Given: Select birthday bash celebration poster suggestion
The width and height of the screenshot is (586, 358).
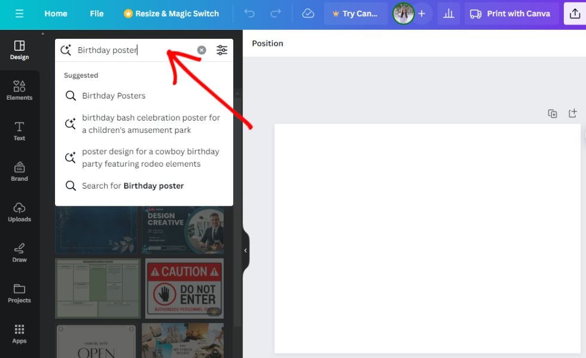Looking at the screenshot, I should click(x=144, y=124).
